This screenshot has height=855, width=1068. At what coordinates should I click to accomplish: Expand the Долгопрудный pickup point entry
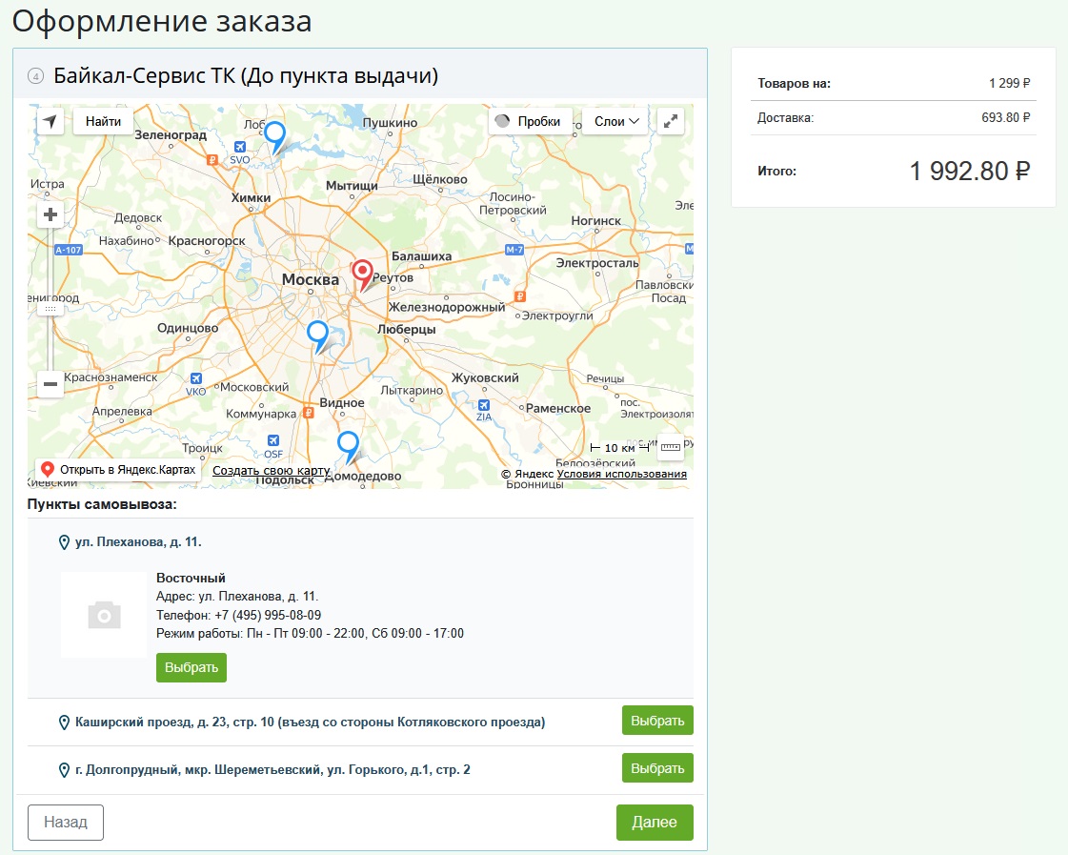point(272,769)
